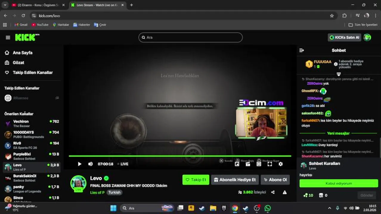
Task: Open Levo's channel avatar
Action: (x=78, y=183)
